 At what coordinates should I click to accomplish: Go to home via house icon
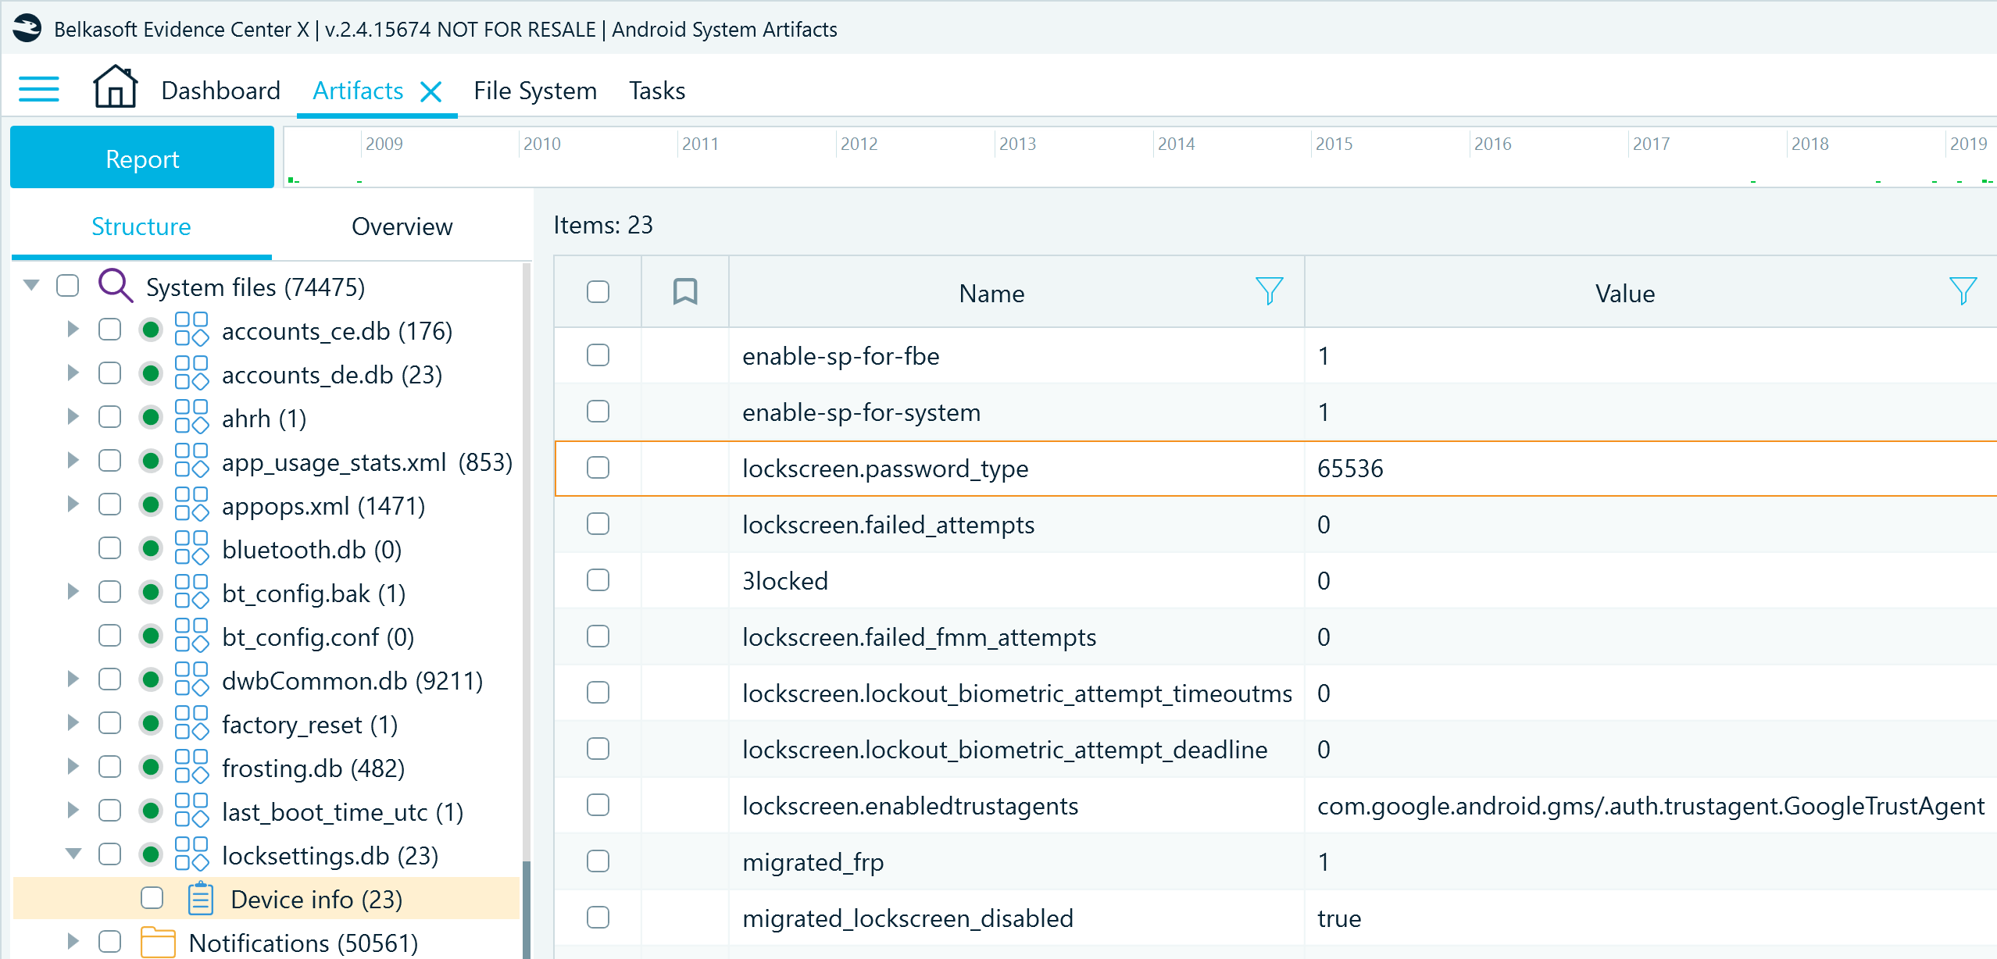(x=115, y=87)
